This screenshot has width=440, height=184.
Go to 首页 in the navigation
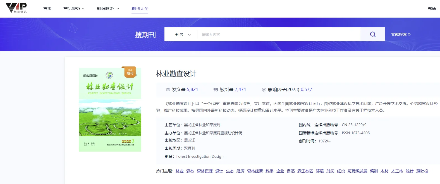pos(47,9)
